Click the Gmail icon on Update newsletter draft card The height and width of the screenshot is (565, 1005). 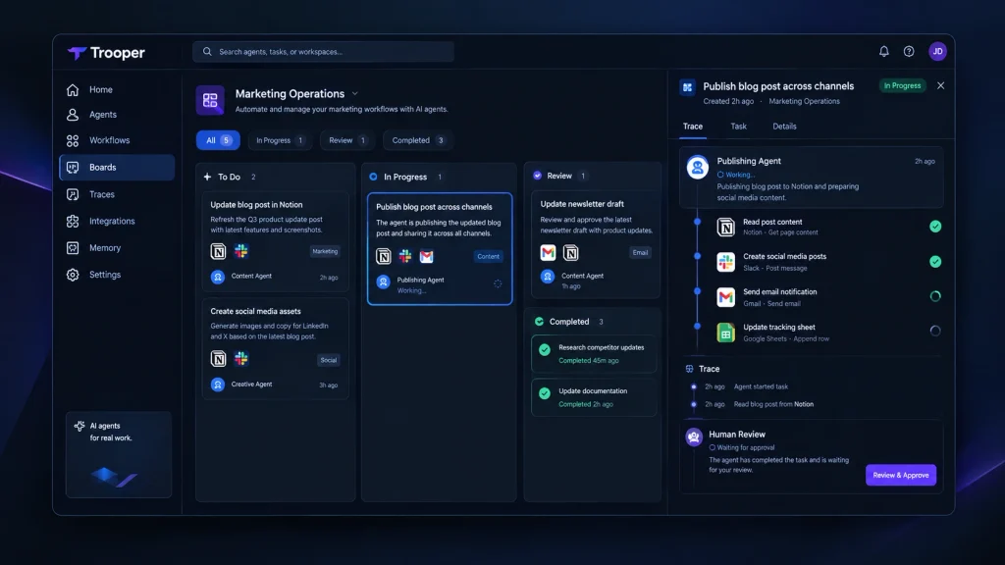tap(548, 252)
